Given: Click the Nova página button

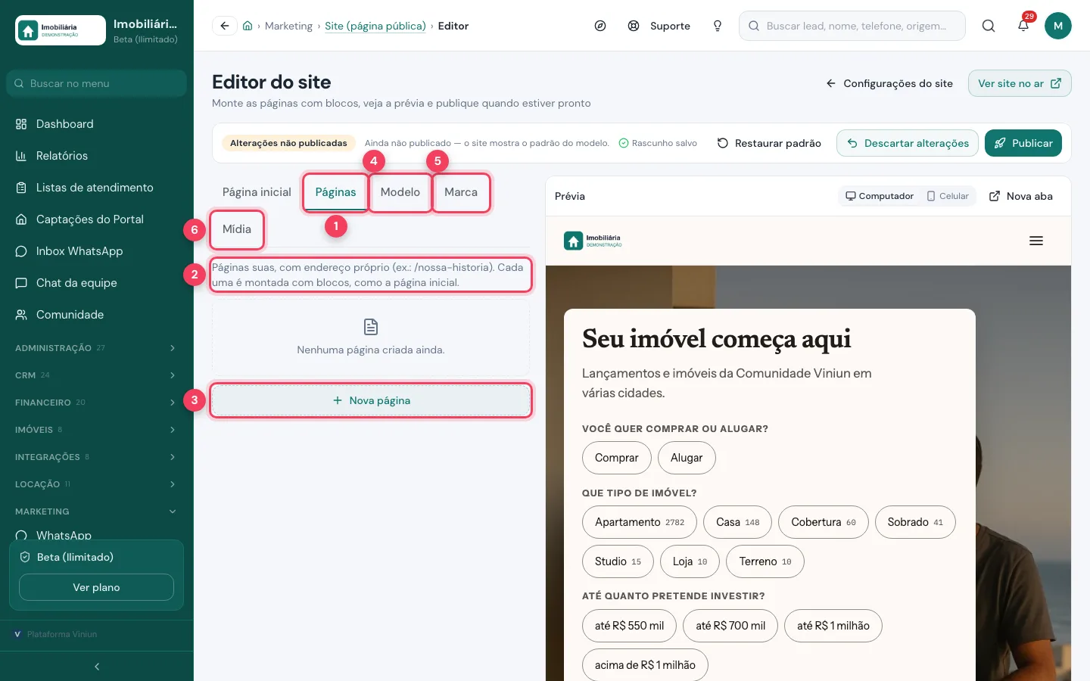Looking at the screenshot, I should pos(371,400).
